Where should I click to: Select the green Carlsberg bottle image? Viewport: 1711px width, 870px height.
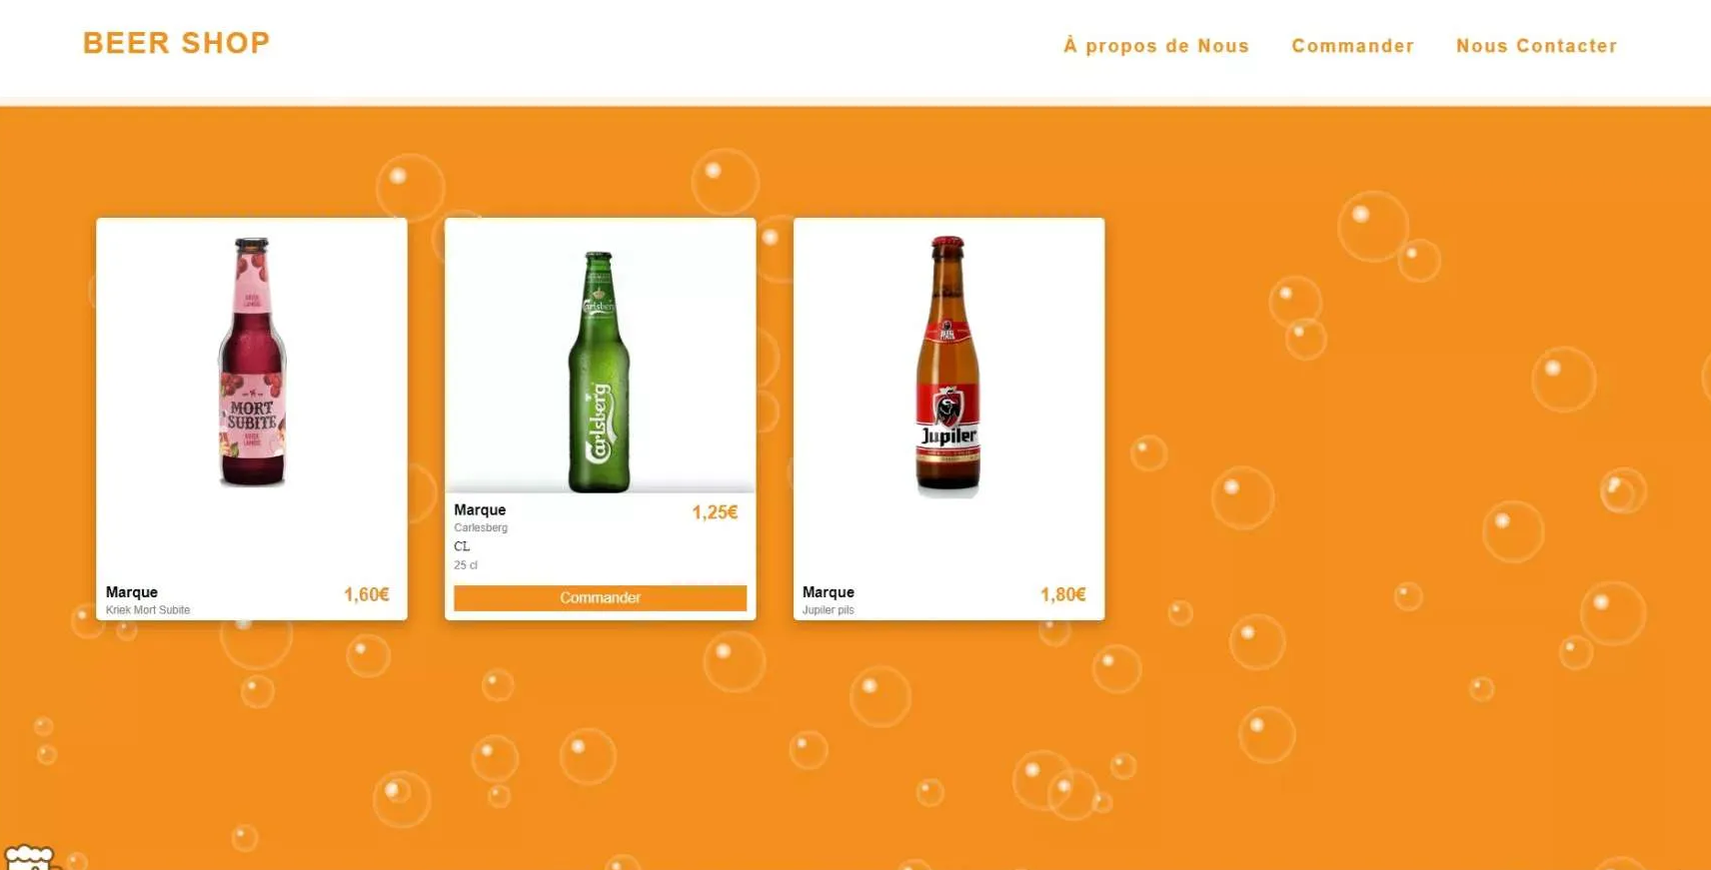coord(600,372)
